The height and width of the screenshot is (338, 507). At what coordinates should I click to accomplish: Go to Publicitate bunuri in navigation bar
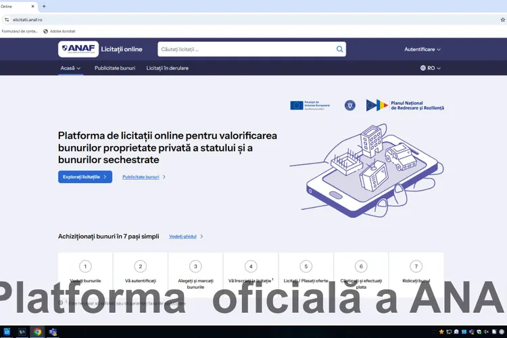coord(115,68)
